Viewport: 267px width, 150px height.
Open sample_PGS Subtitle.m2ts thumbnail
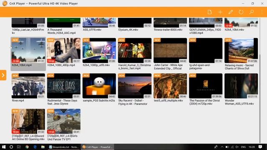pos(99,86)
